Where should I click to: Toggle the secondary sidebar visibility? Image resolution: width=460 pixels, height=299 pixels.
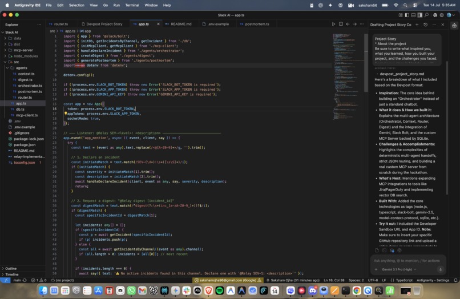420,15
